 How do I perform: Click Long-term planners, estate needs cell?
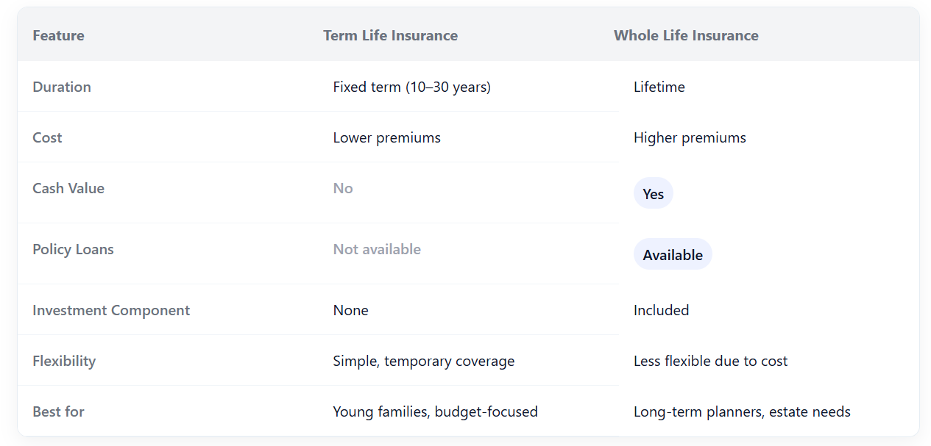click(x=742, y=411)
